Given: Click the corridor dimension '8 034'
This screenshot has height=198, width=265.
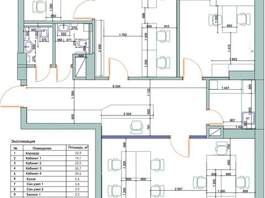Looking at the screenshot, I should [116, 86].
